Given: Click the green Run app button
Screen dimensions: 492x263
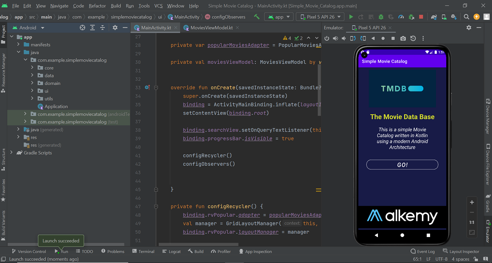Looking at the screenshot, I should pyautogui.click(x=351, y=17).
